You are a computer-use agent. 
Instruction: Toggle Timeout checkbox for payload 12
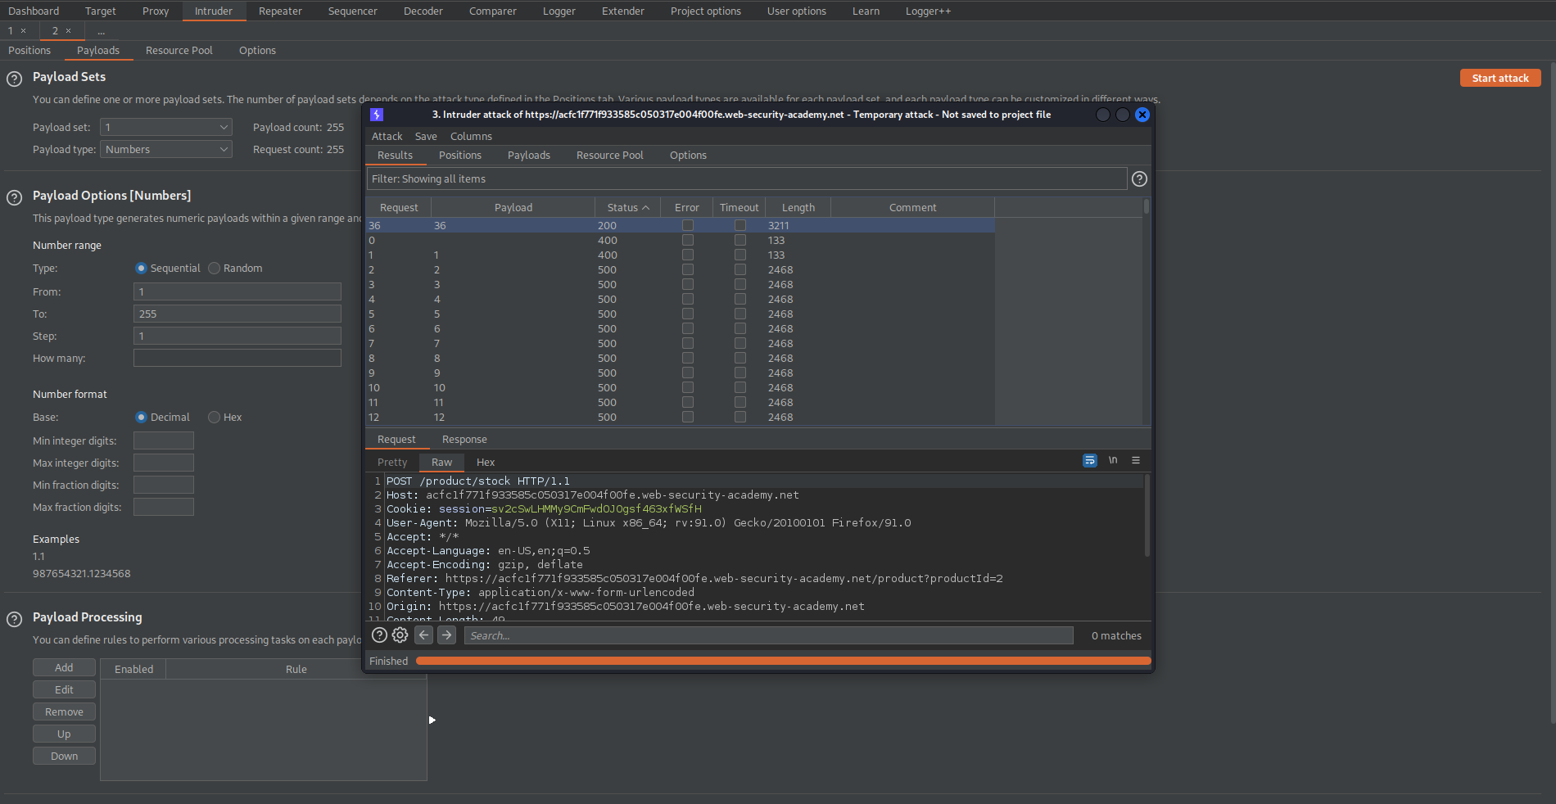[740, 417]
